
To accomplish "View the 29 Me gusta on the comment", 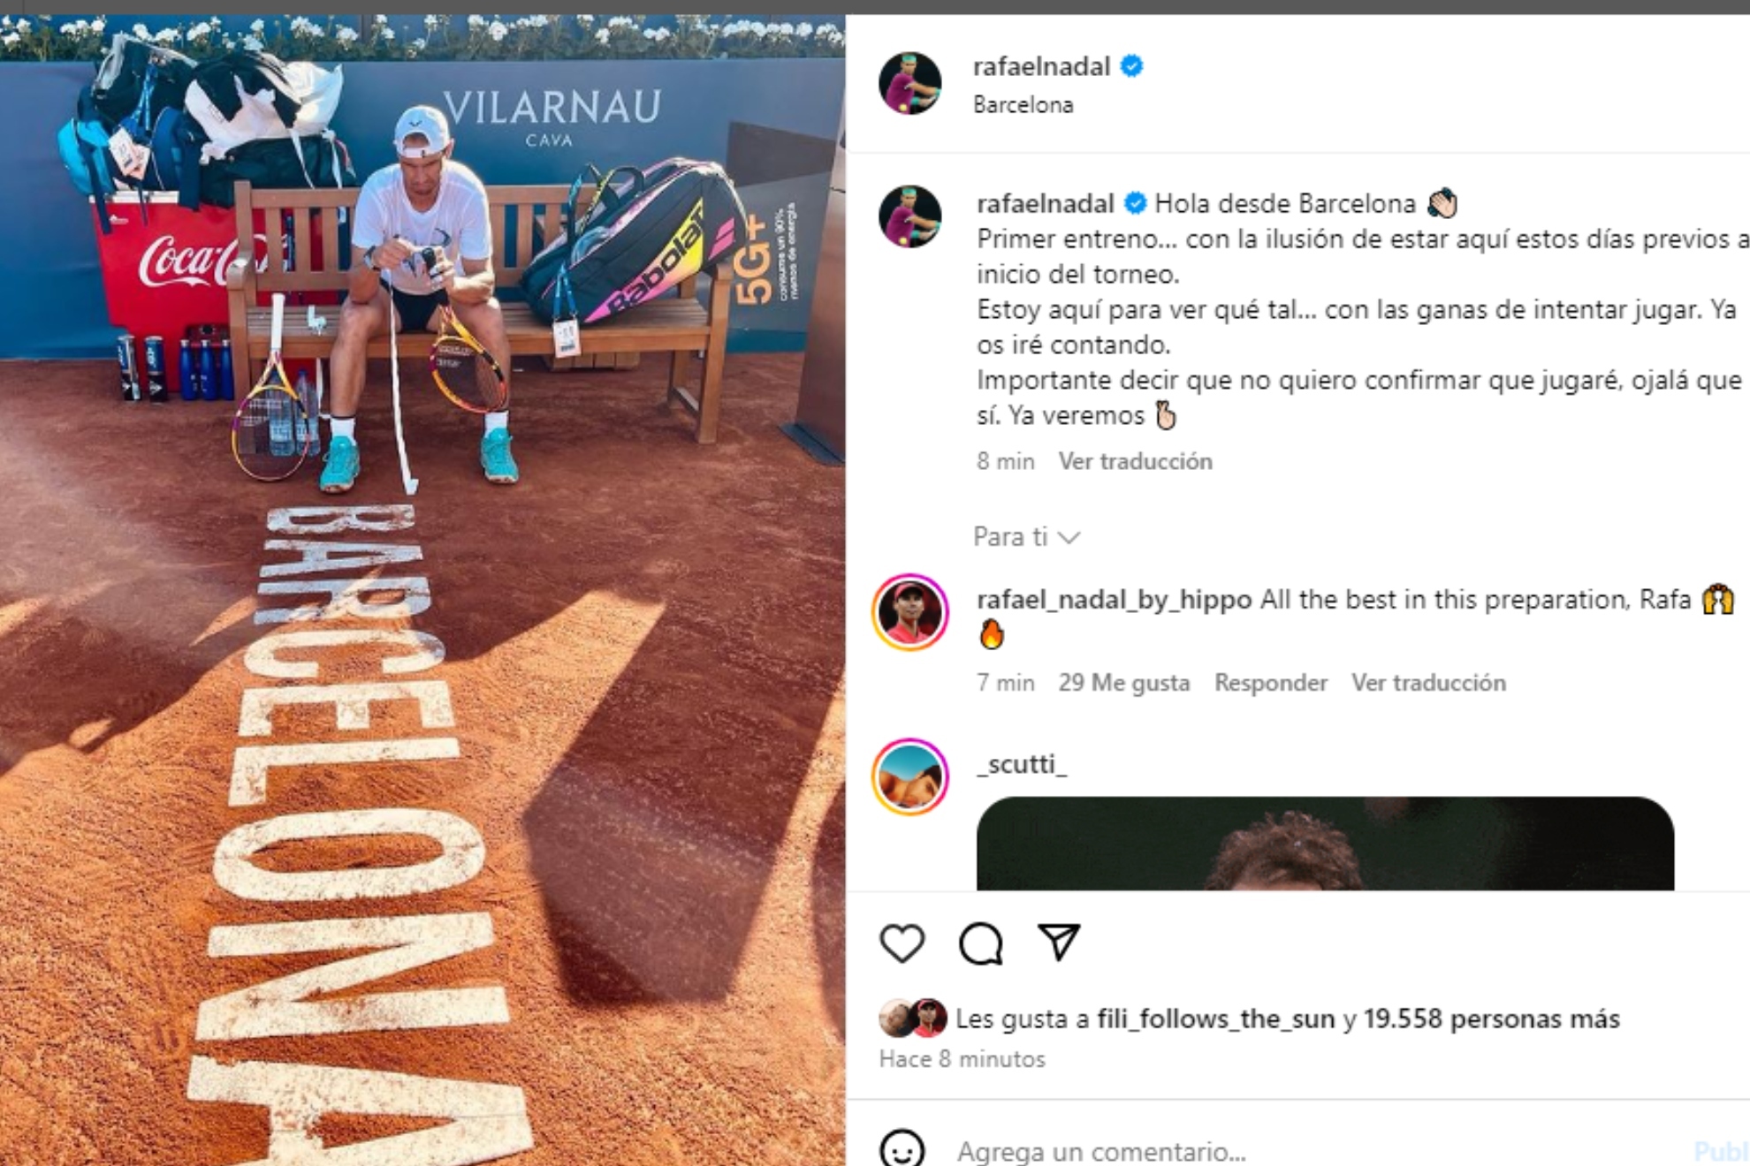I will [1124, 683].
